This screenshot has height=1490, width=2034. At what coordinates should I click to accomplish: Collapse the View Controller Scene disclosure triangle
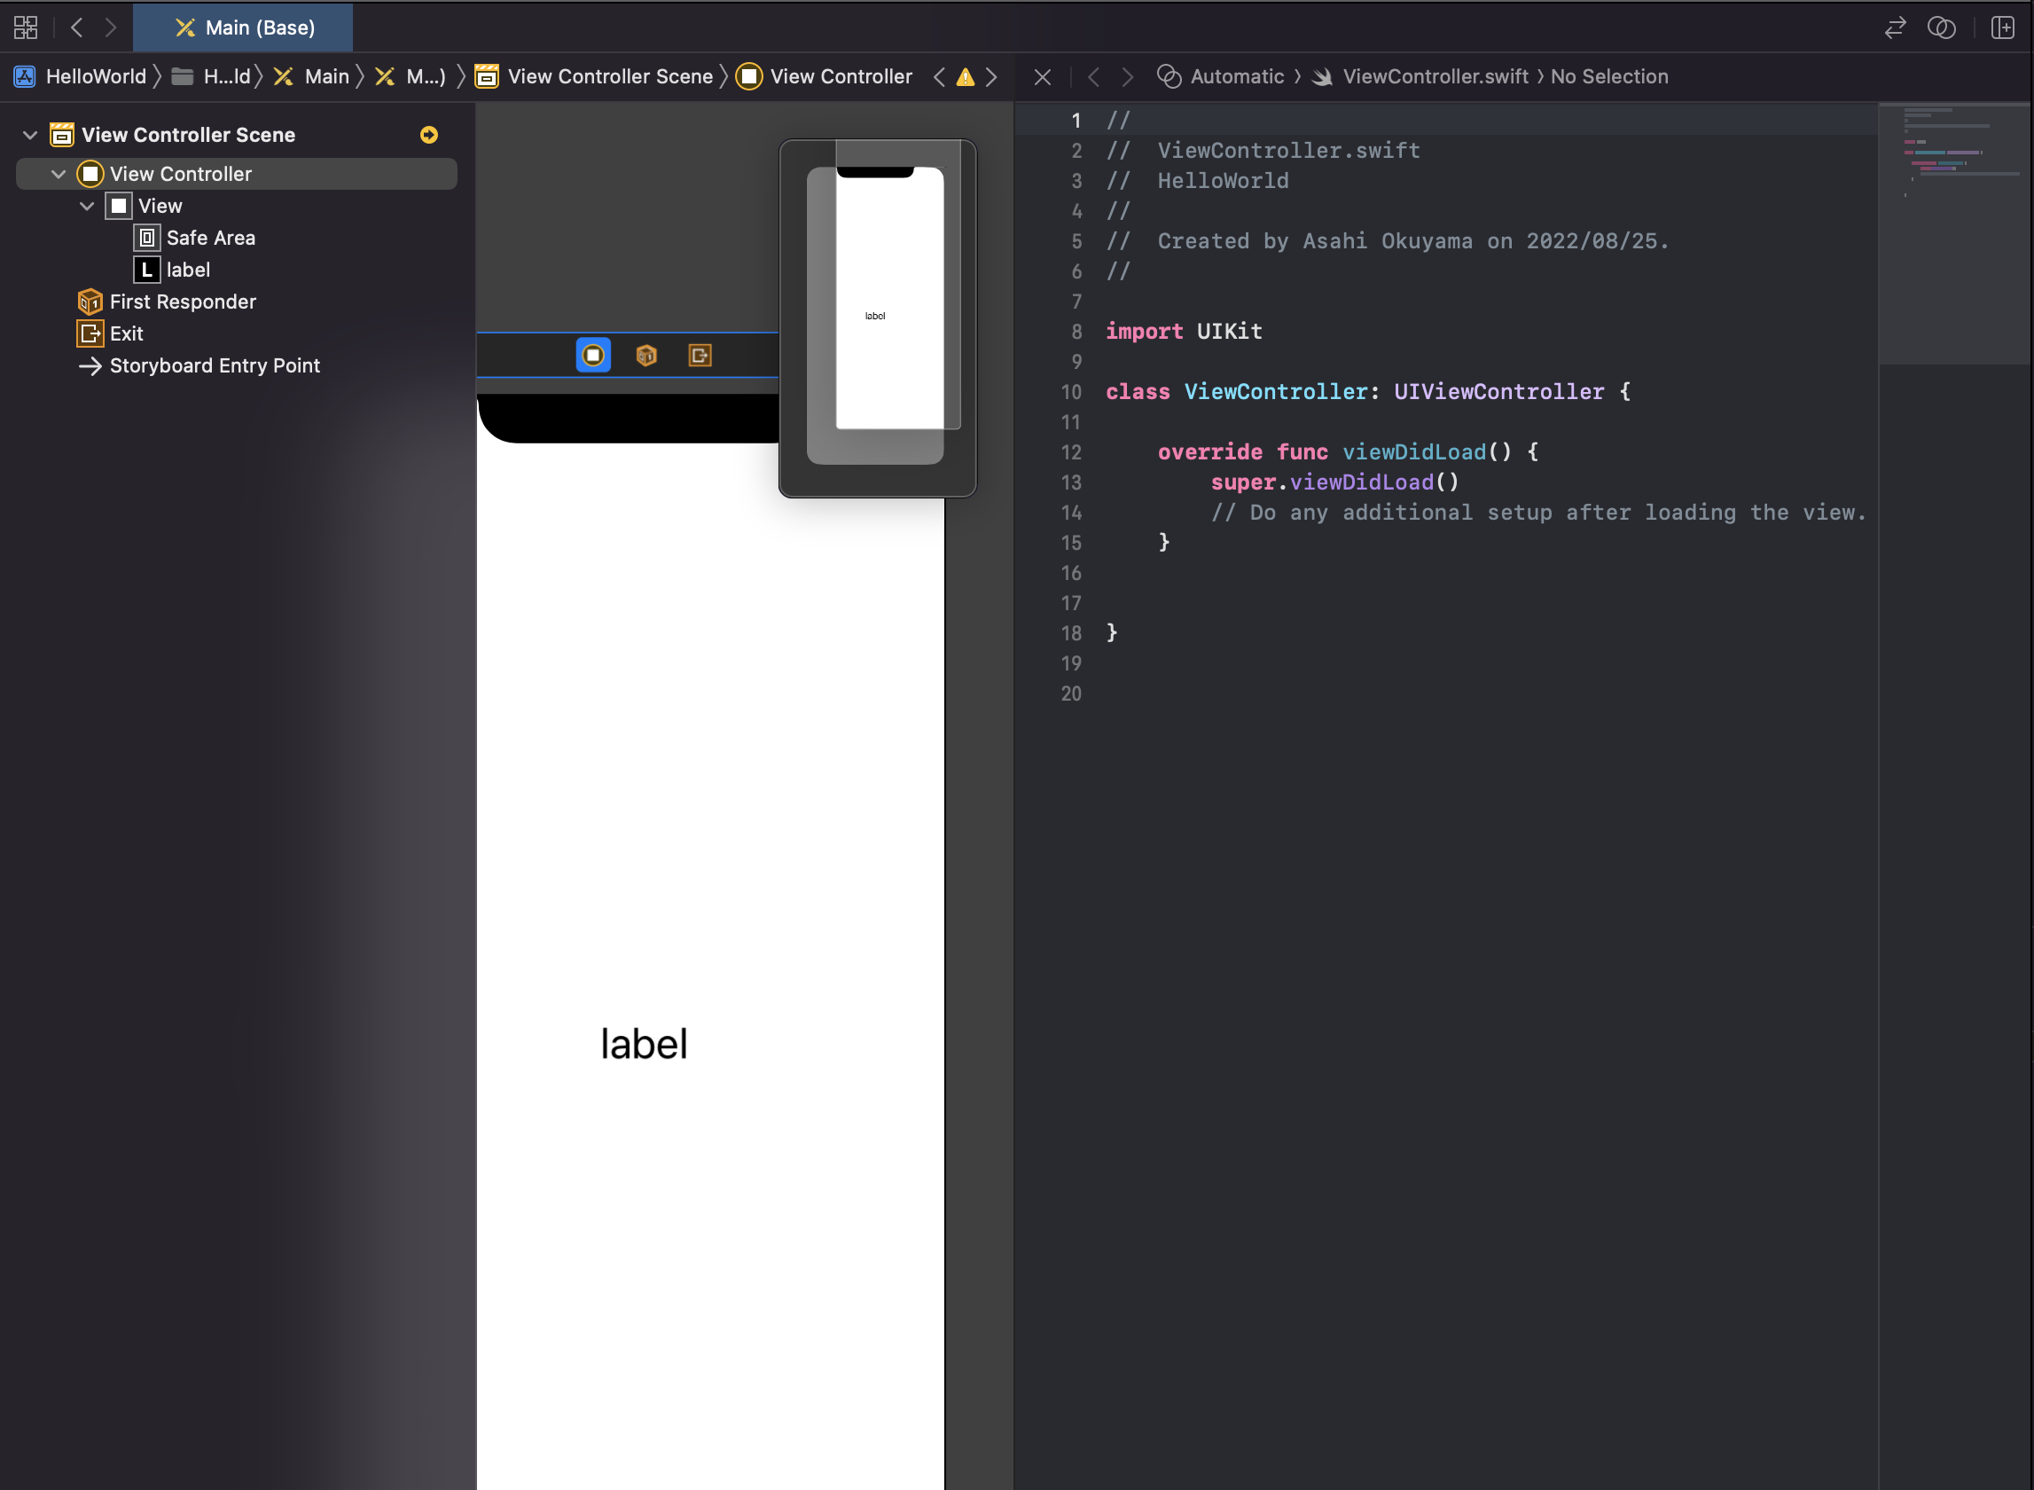coord(30,135)
